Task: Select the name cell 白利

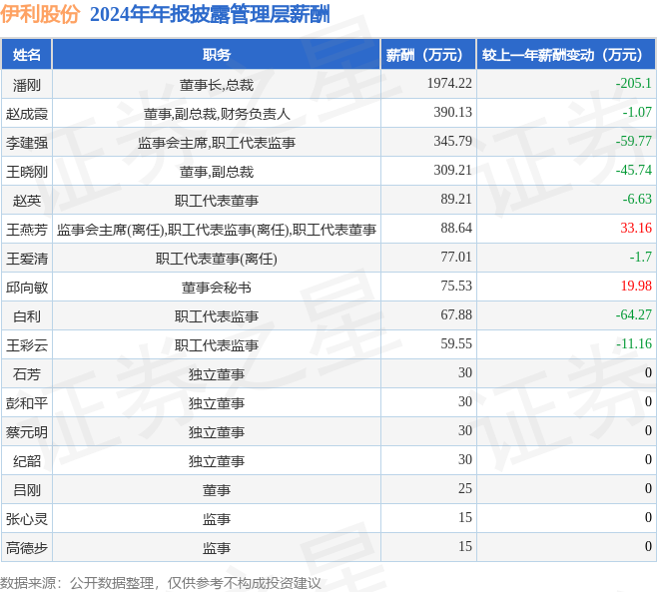Action: coord(27,316)
